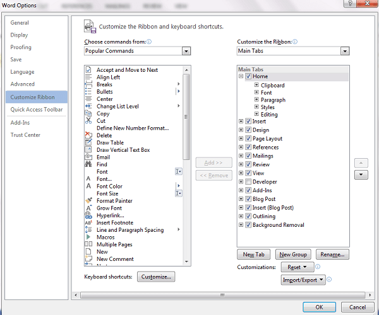Expand the Clipboard group under Home
This screenshot has height=315, width=379.
point(256,85)
